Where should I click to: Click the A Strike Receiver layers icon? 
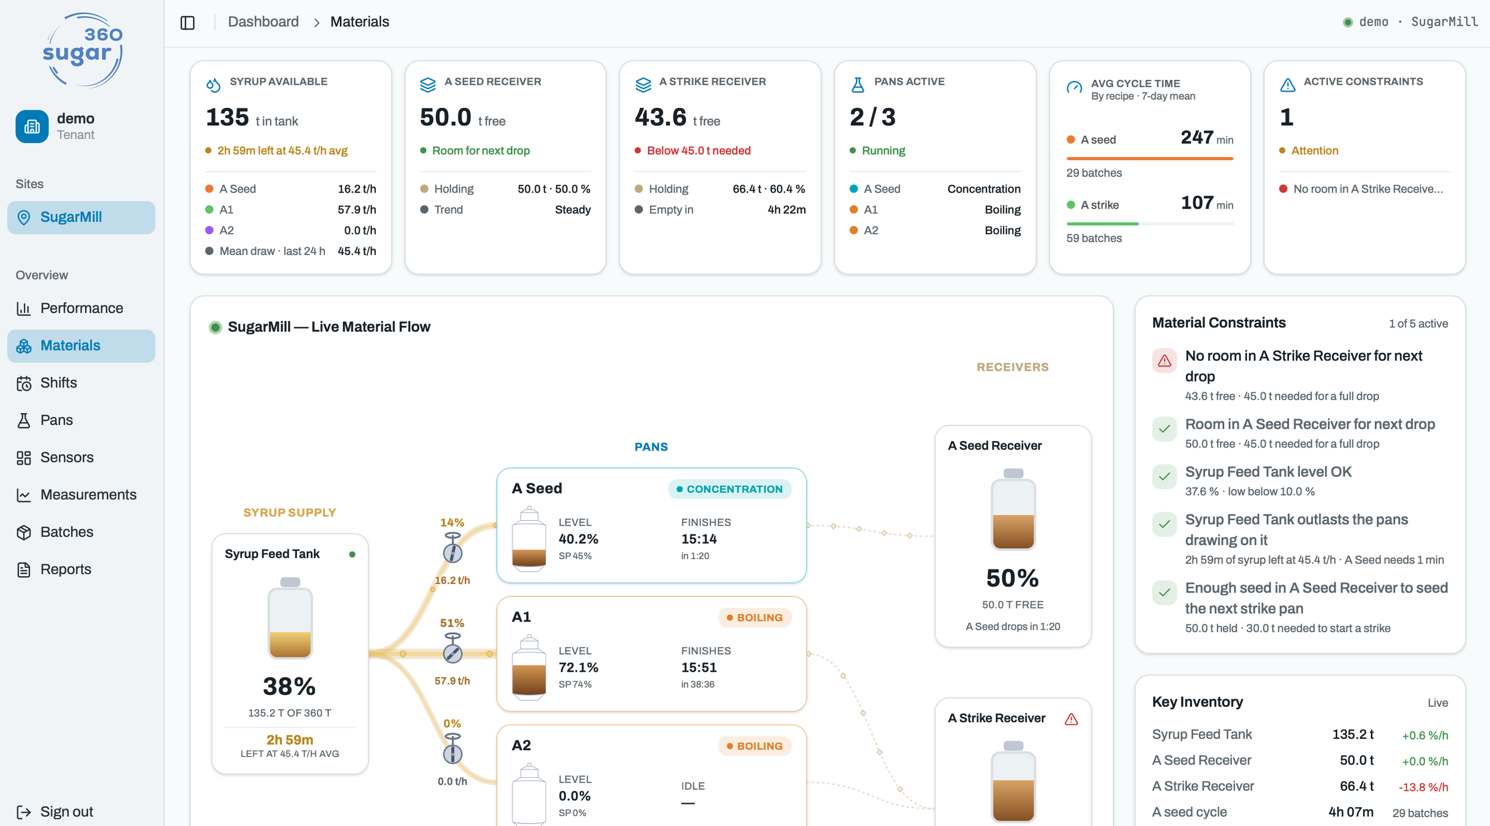pyautogui.click(x=643, y=85)
